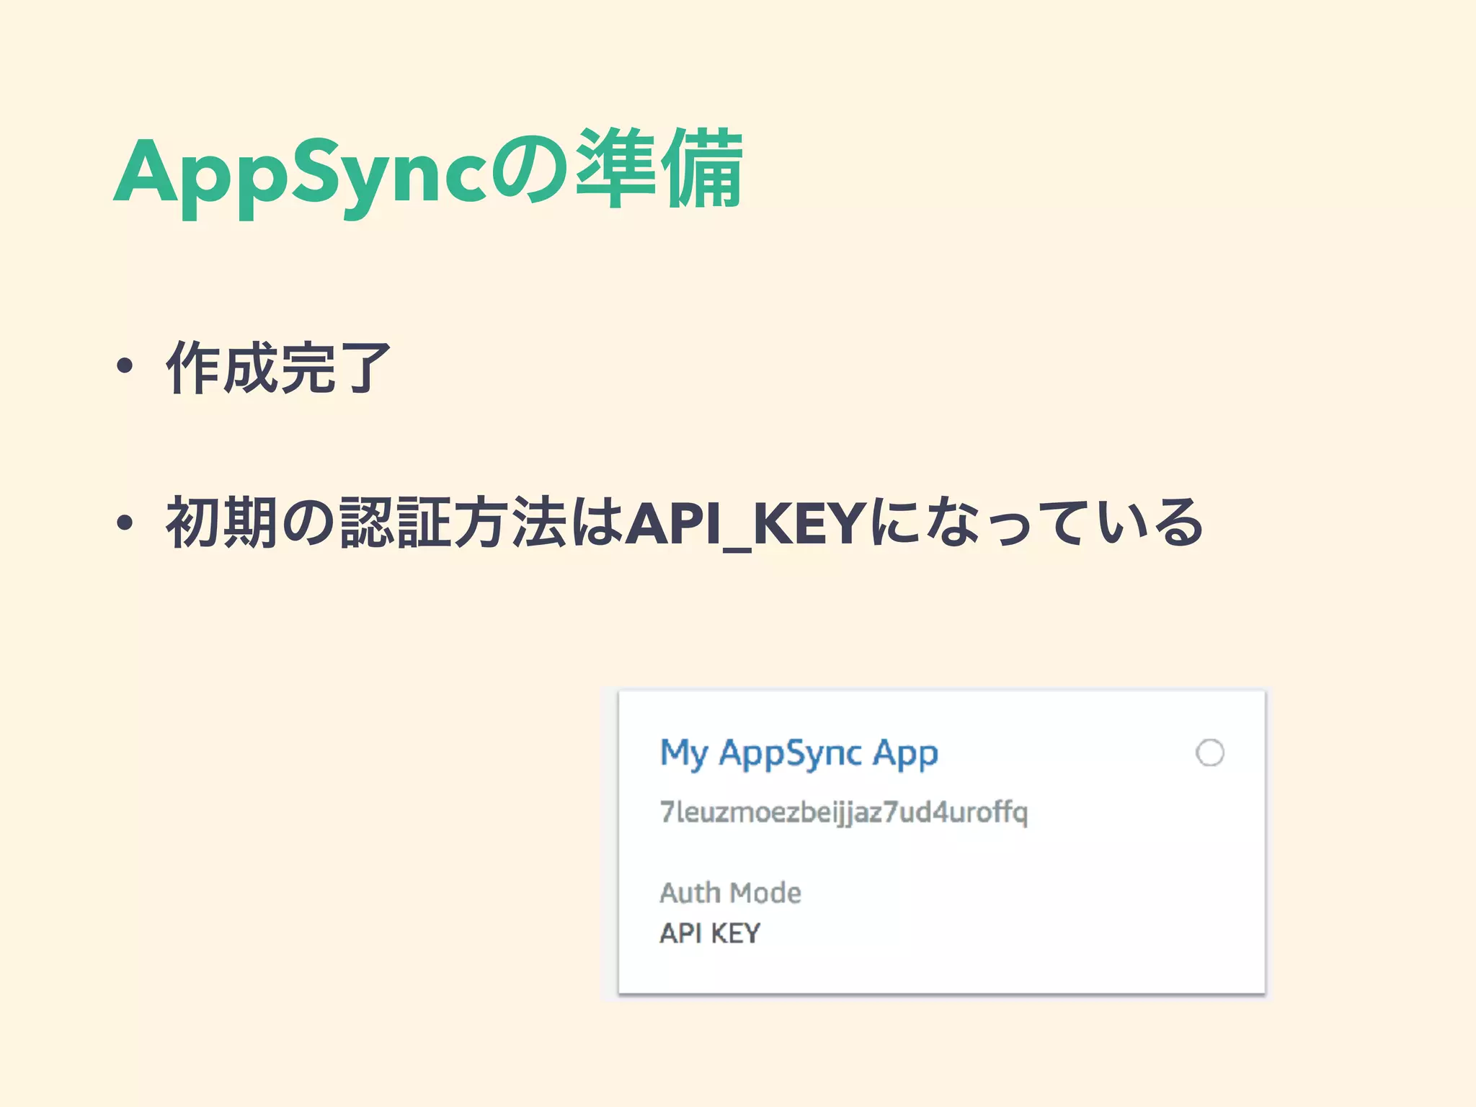1476x1107 pixels.
Task: Click the Auth Mode label
Action: point(730,892)
